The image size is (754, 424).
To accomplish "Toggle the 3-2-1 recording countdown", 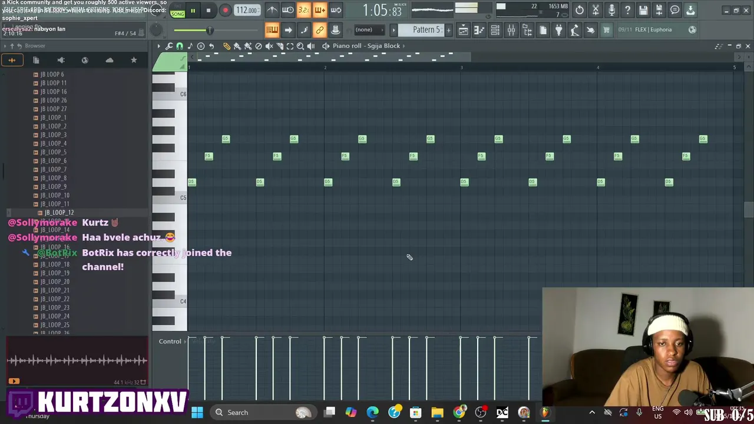I will pos(303,10).
